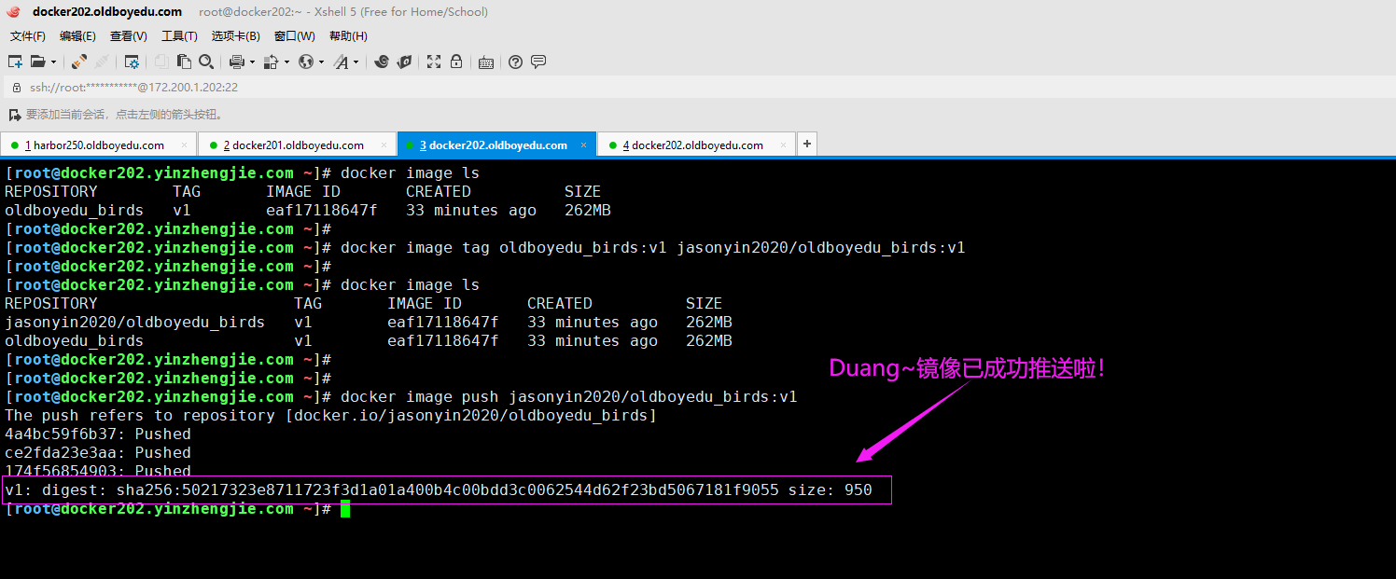Open the 文件(F) menu
Screen dimensions: 1396x579
(x=28, y=36)
